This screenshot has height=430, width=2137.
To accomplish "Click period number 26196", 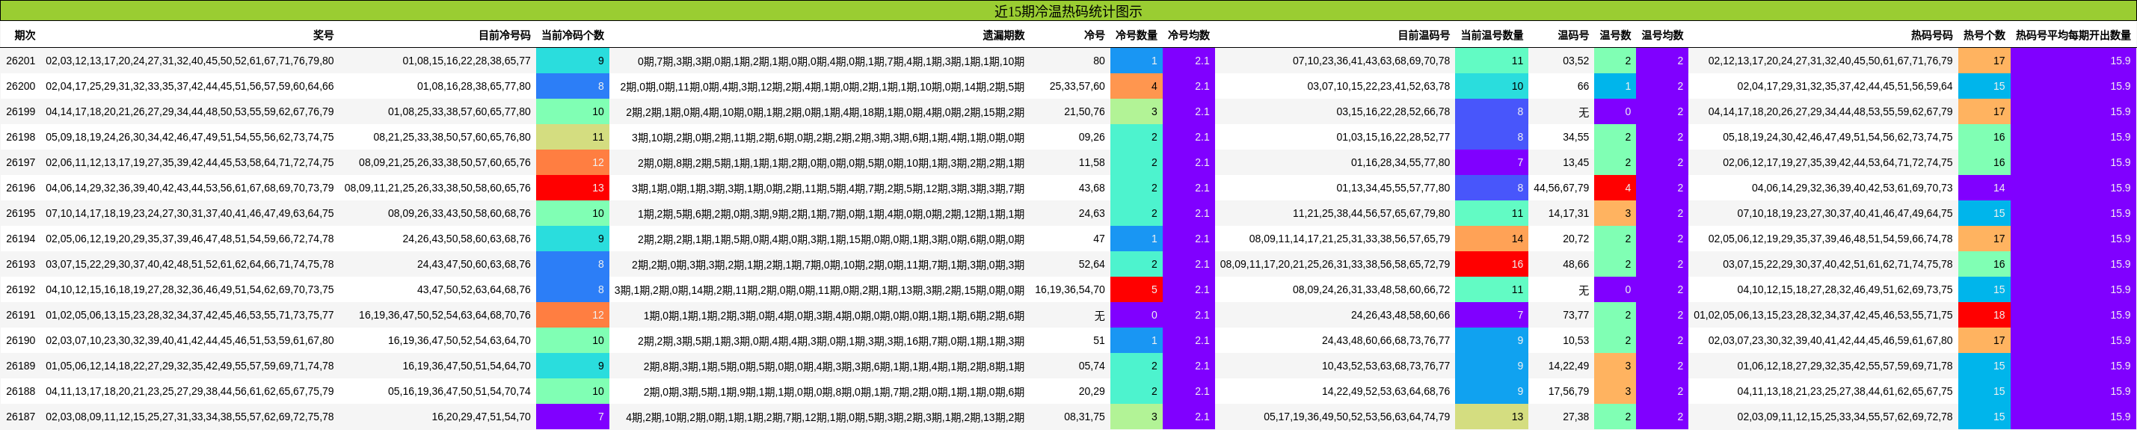I will 21,188.
